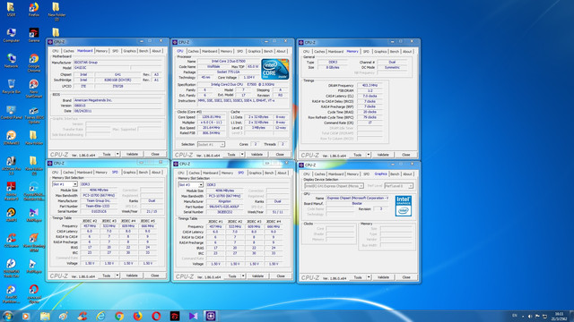Launch AIMP3 desktop shortcut
Screen dimensions: 574x322
[x=11, y=215]
